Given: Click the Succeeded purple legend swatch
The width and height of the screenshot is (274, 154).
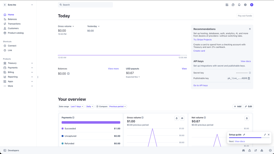Looking at the screenshot, I should pos(63,129).
